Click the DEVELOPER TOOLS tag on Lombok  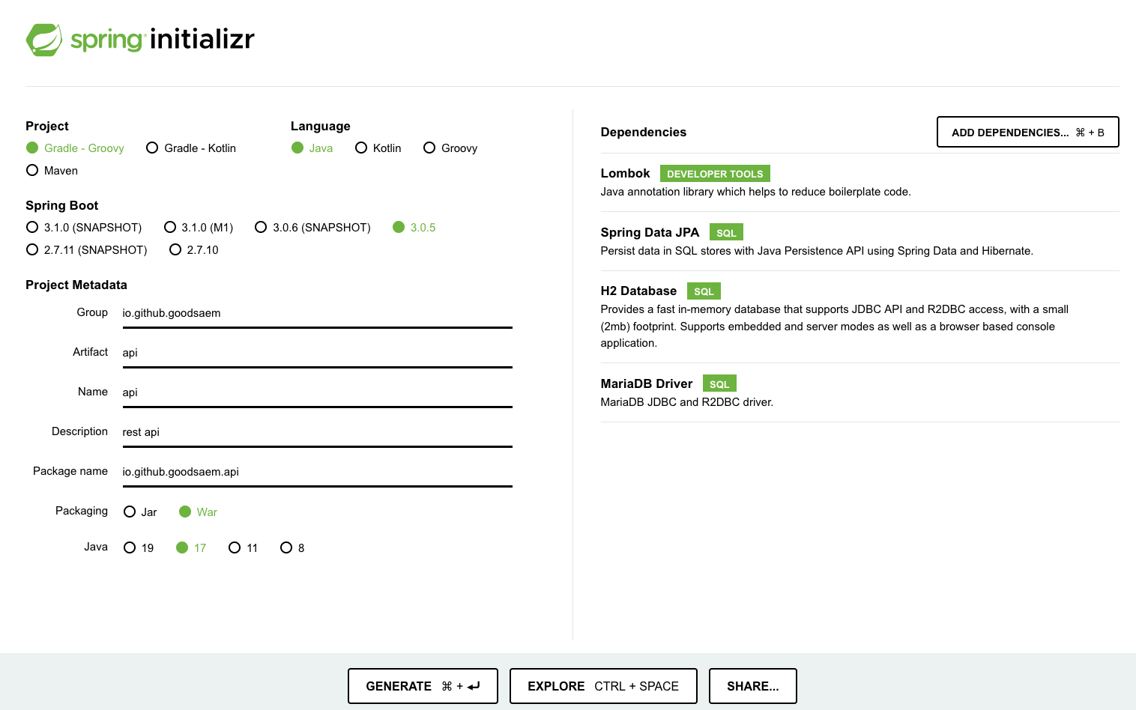click(715, 174)
